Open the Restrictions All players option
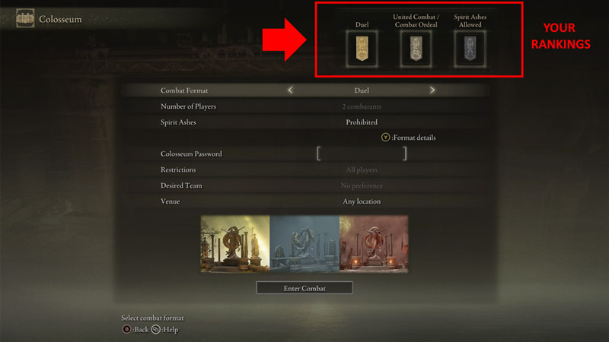 362,169
